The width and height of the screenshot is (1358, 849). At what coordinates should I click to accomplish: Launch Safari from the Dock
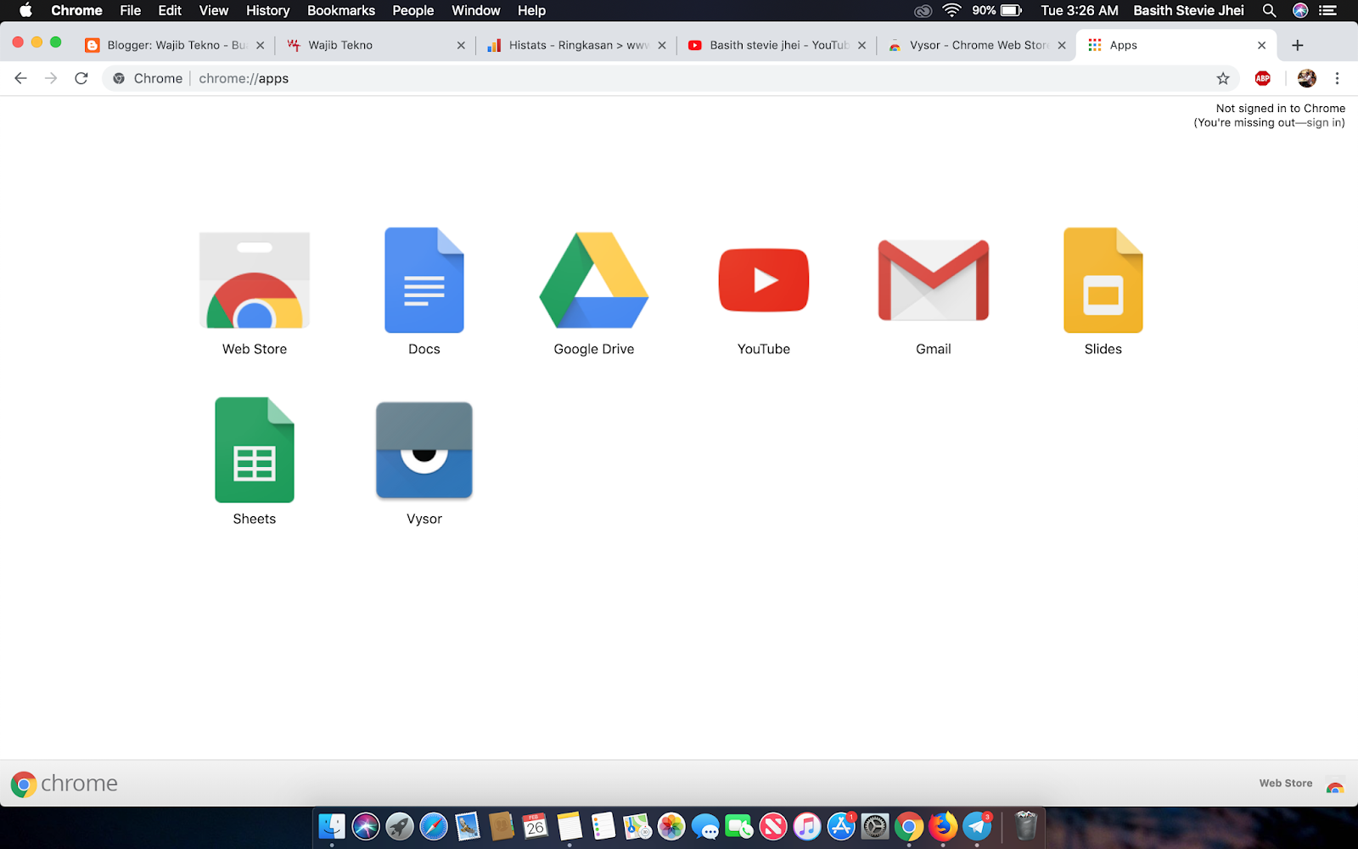[x=434, y=826]
